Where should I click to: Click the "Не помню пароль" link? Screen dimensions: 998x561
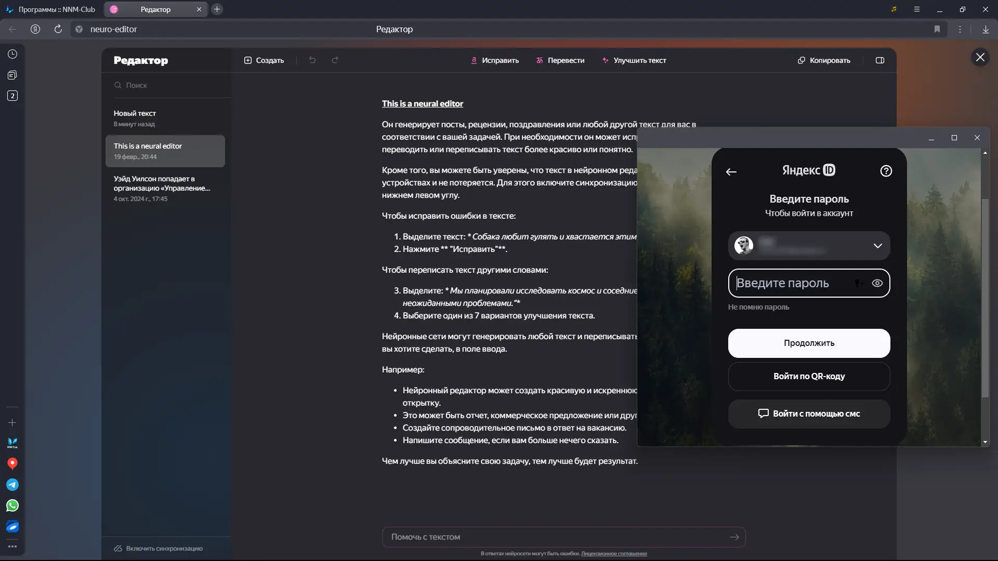[758, 307]
